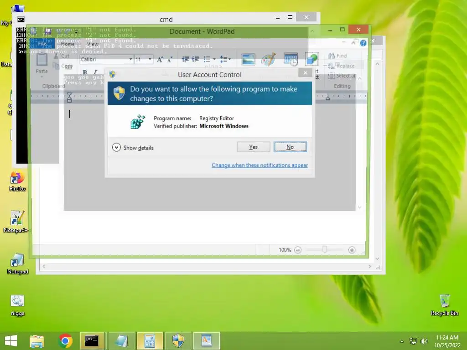Click the ruler's left indent marker
This screenshot has height=350, width=467.
click(x=69, y=98)
